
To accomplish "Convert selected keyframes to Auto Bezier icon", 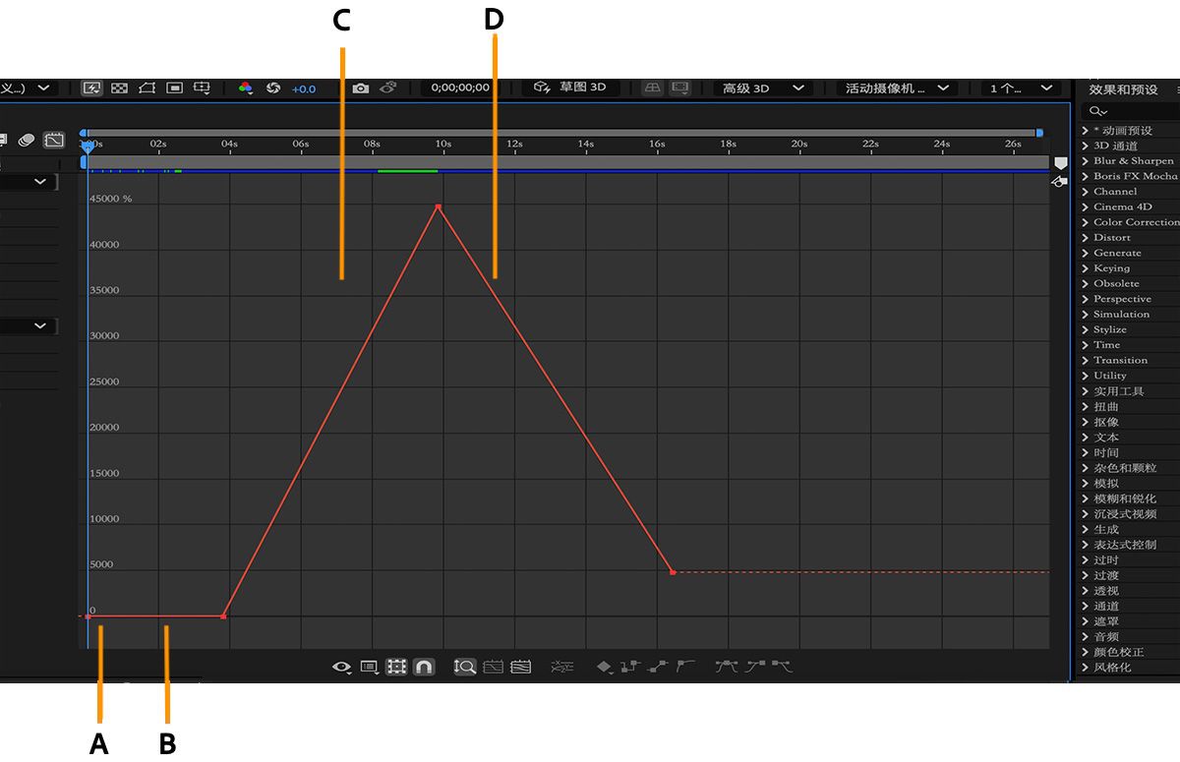I will coord(685,667).
